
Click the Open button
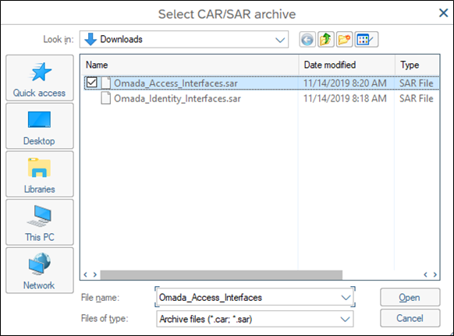410,297
